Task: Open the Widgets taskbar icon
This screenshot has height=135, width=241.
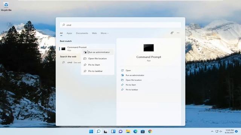Action: 113,131
